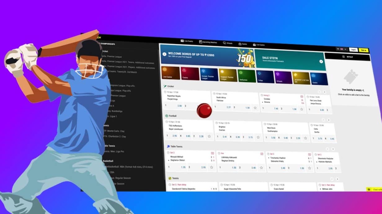Open the language selector dropdown

click(342, 49)
